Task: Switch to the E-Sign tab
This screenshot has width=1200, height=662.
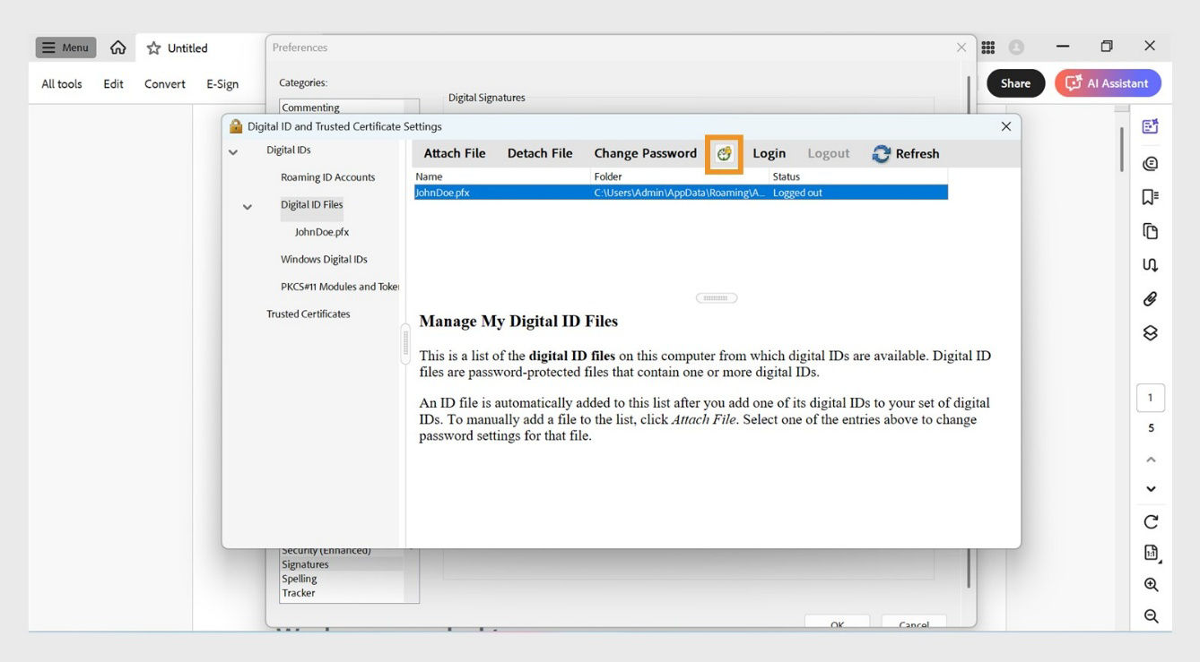Action: 222,82
